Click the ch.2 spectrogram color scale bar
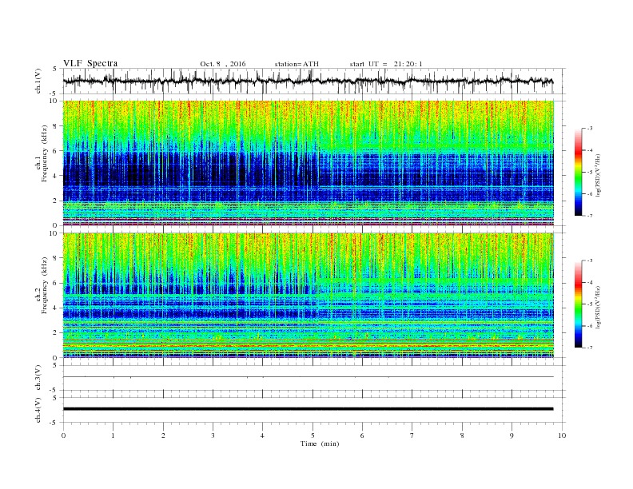 pyautogui.click(x=578, y=304)
